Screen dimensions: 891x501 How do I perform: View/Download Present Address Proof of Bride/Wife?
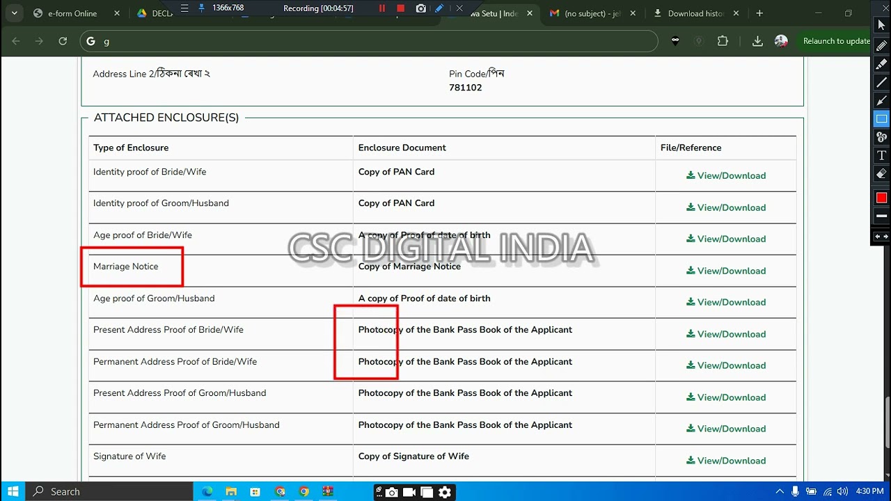726,334
